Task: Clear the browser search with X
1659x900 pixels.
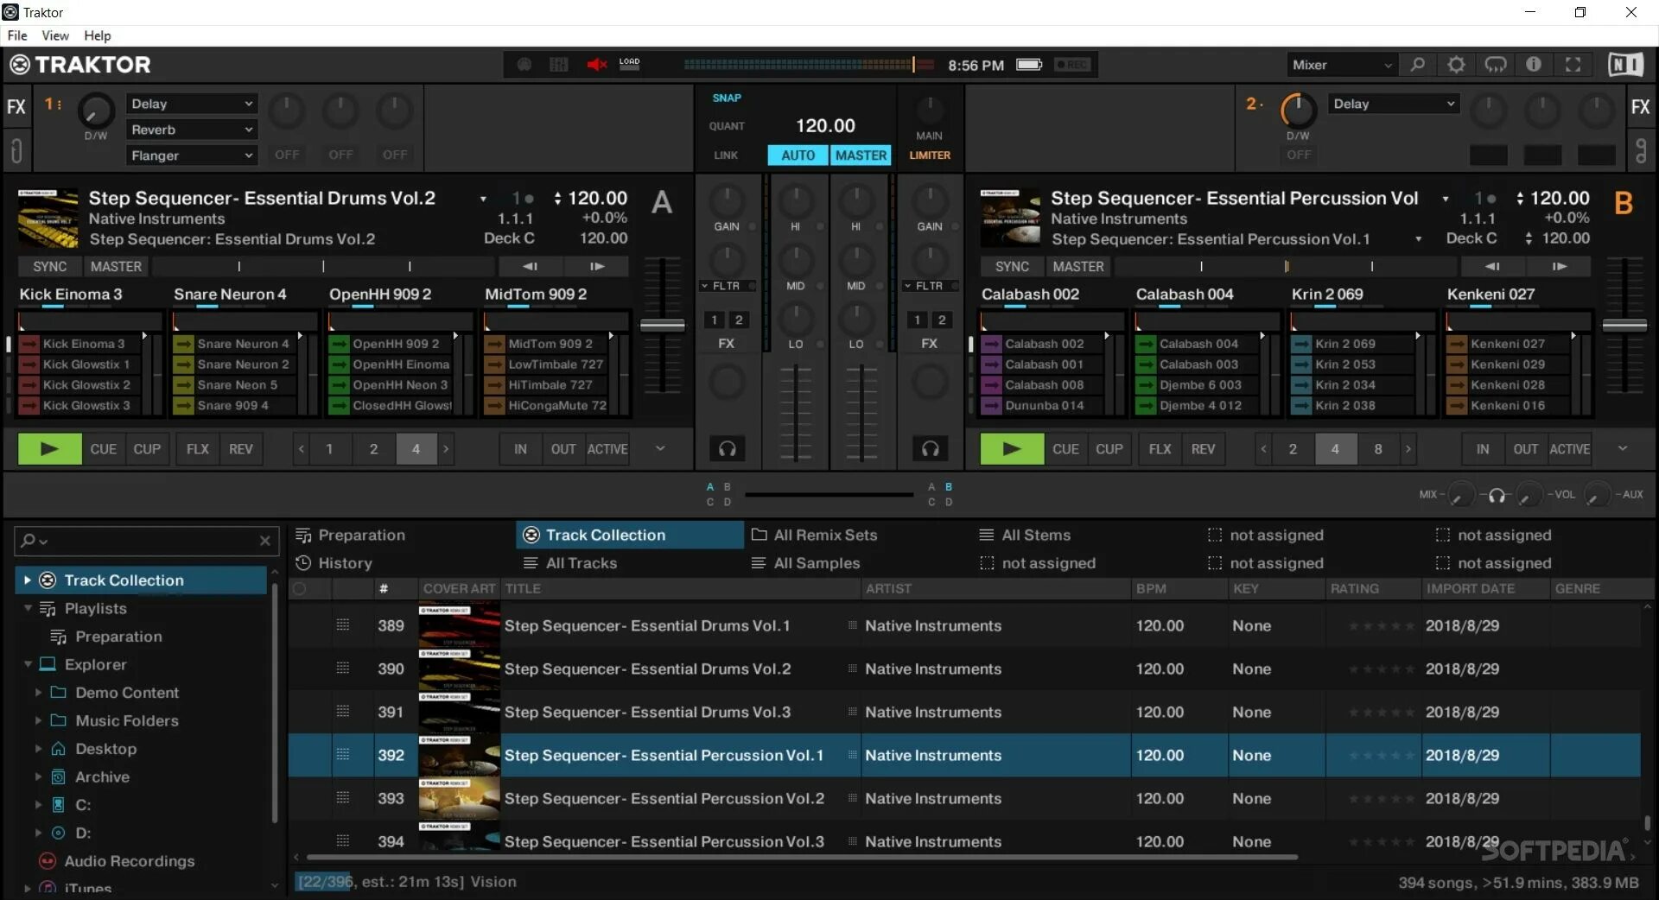Action: point(265,541)
